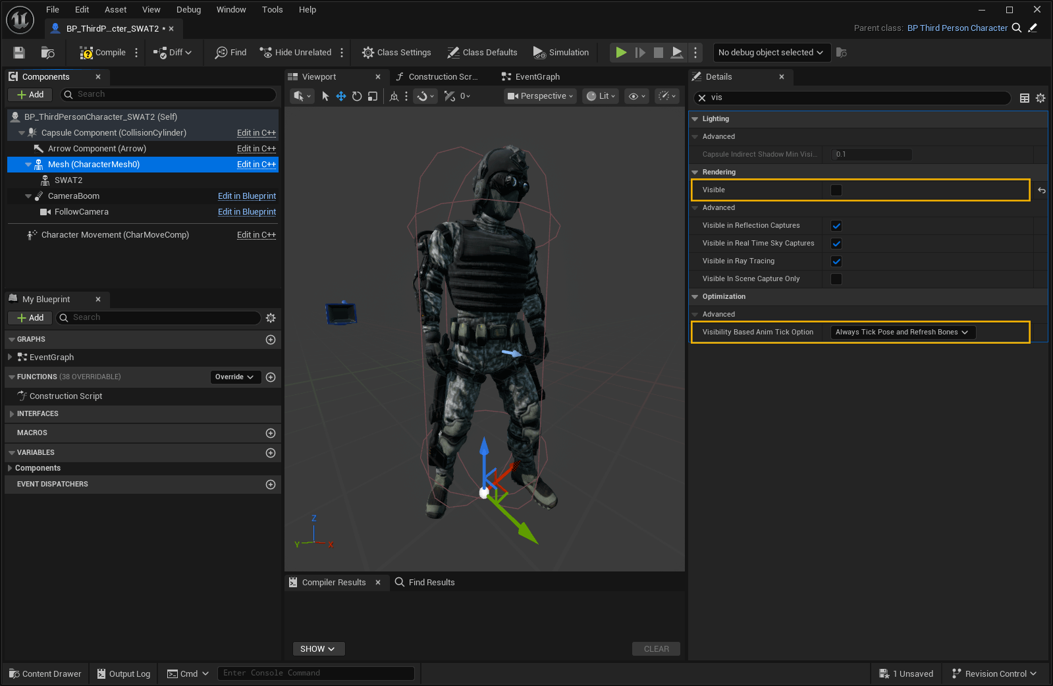Click the Browse to asset icon
This screenshot has height=686, width=1053.
47,53
